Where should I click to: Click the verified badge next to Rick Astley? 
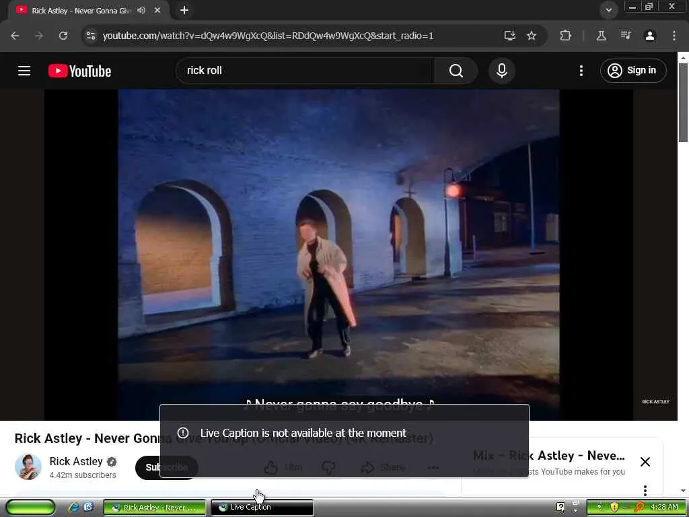(x=112, y=462)
